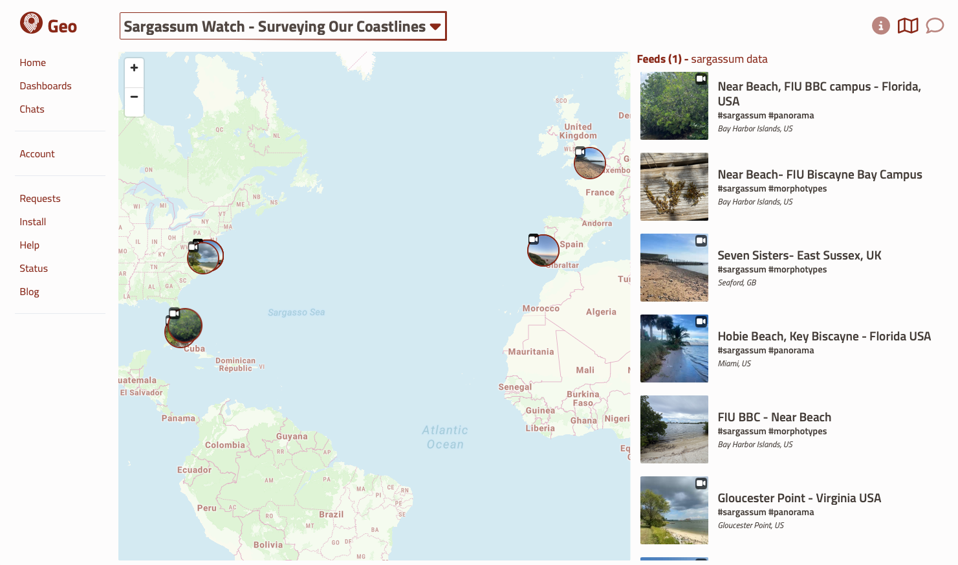Click the 'Feeds (1) -' heading
This screenshot has width=958, height=565.
pos(662,60)
